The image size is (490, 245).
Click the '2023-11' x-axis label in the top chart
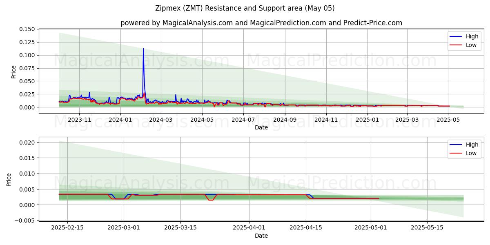coord(79,120)
